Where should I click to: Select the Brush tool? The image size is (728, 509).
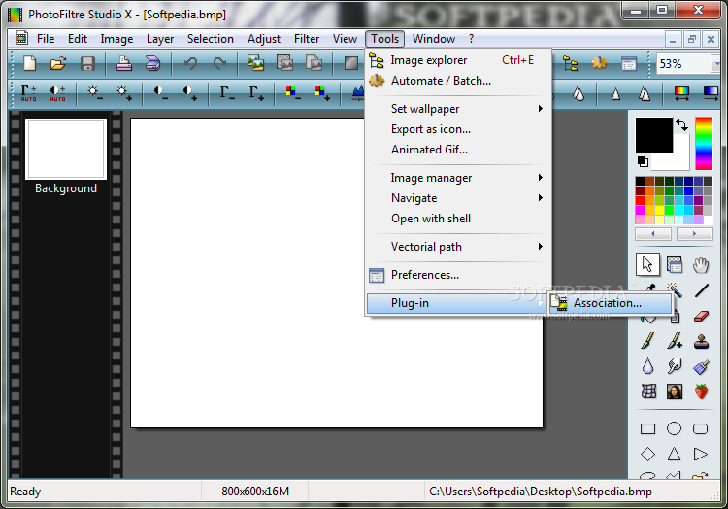click(647, 341)
